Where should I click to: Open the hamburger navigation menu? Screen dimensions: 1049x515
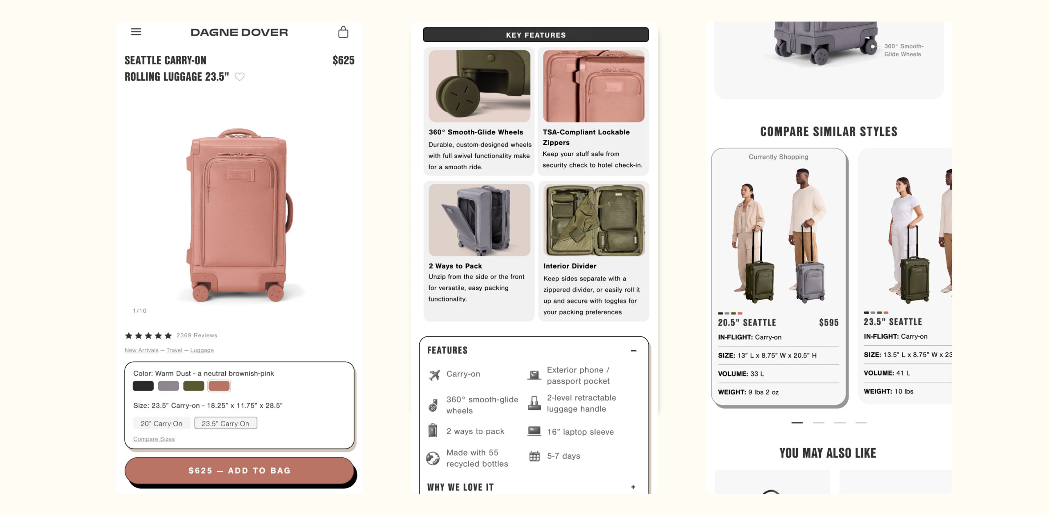coord(136,32)
